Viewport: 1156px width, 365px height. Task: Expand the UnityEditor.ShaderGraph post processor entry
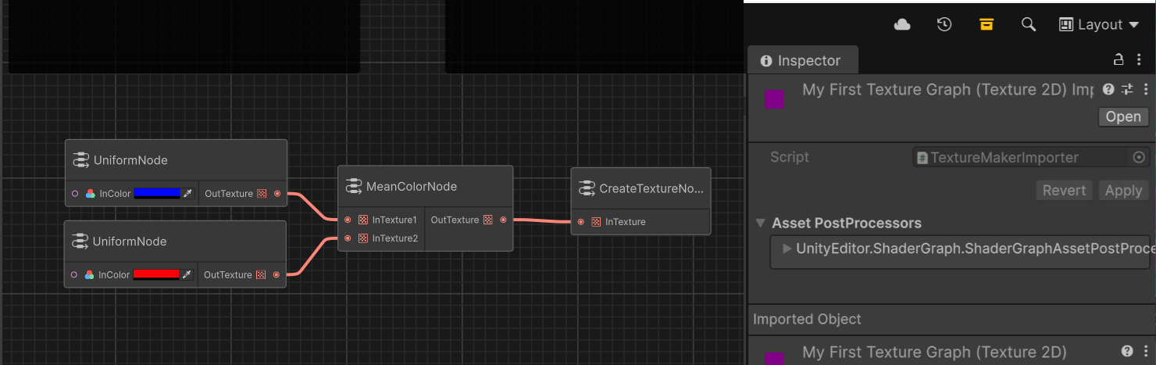pos(787,248)
